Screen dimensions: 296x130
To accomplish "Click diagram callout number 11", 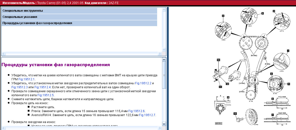I will [221, 87].
